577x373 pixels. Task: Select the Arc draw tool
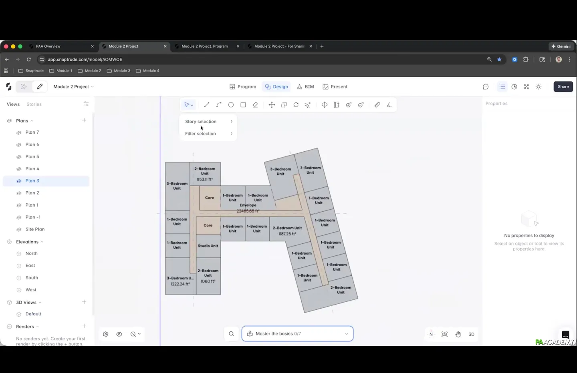tap(219, 105)
